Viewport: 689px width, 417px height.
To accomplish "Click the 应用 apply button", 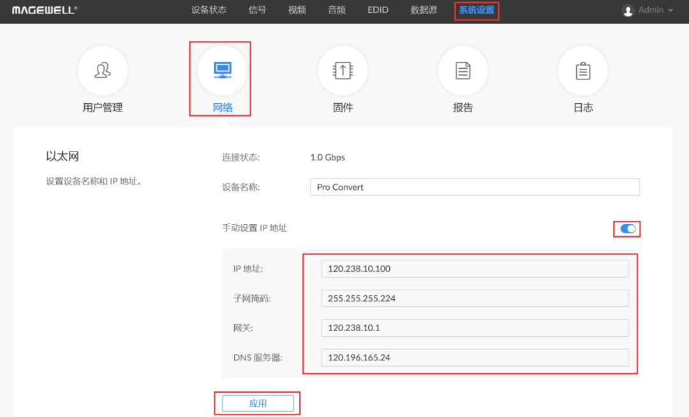I will (x=258, y=403).
